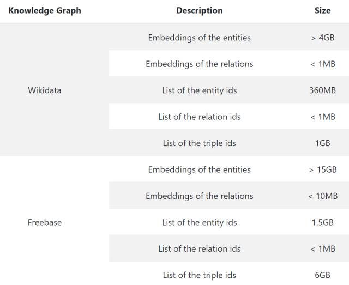Image resolution: width=349 pixels, height=285 pixels.
Task: Click the > 4GB size value
Action: 322,38
